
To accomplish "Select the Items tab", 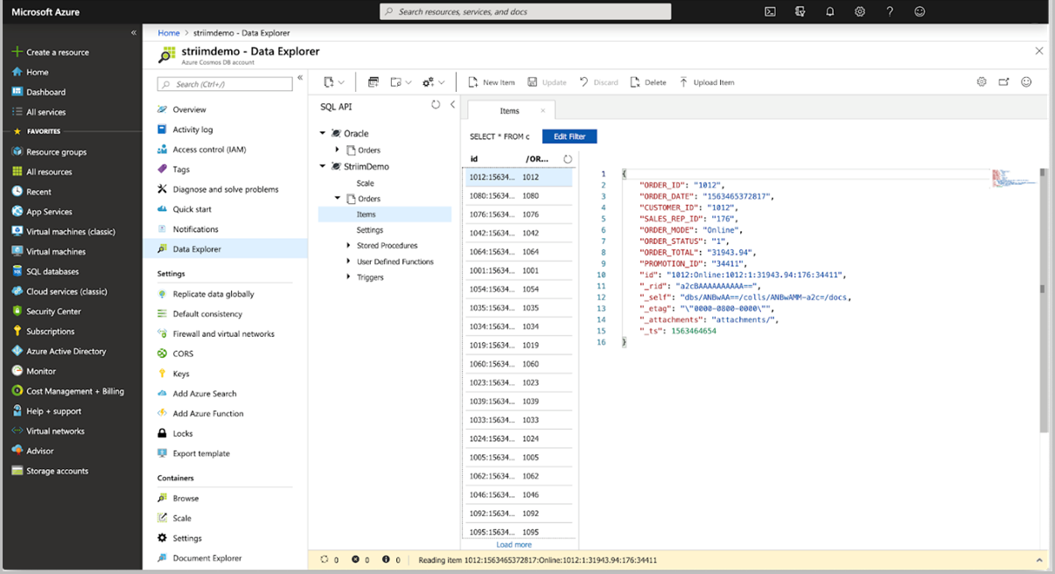I will coord(509,111).
